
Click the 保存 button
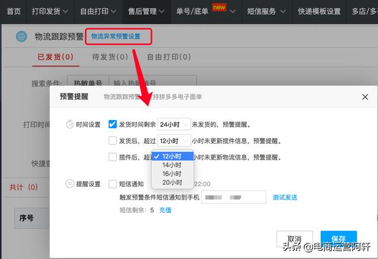point(338,239)
